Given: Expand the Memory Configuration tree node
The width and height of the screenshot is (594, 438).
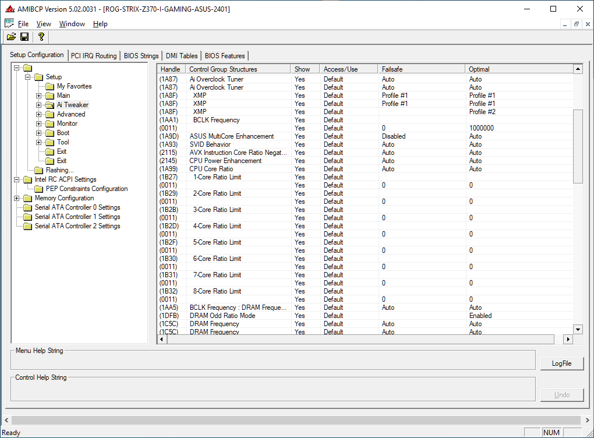Looking at the screenshot, I should pyautogui.click(x=17, y=198).
